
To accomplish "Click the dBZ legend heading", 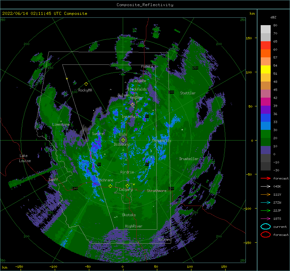I will [273, 17].
